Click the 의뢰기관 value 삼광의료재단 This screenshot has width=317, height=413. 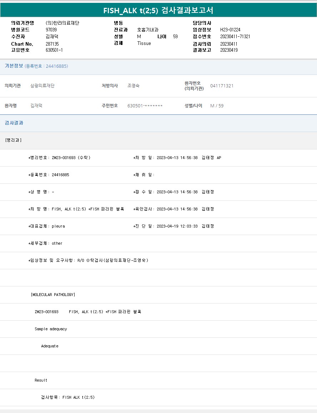pyautogui.click(x=42, y=86)
